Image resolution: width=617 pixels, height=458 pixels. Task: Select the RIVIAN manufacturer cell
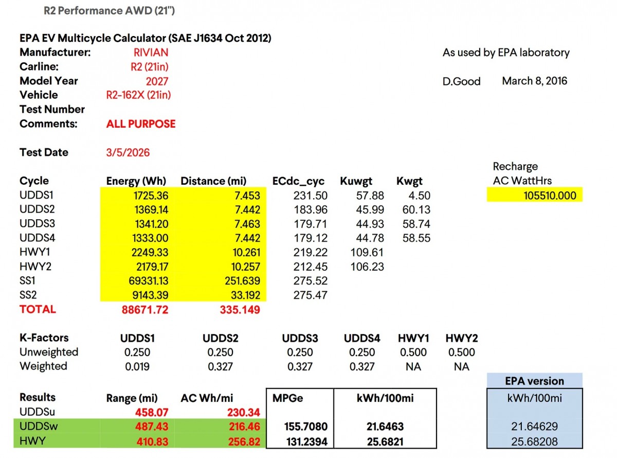(x=151, y=52)
